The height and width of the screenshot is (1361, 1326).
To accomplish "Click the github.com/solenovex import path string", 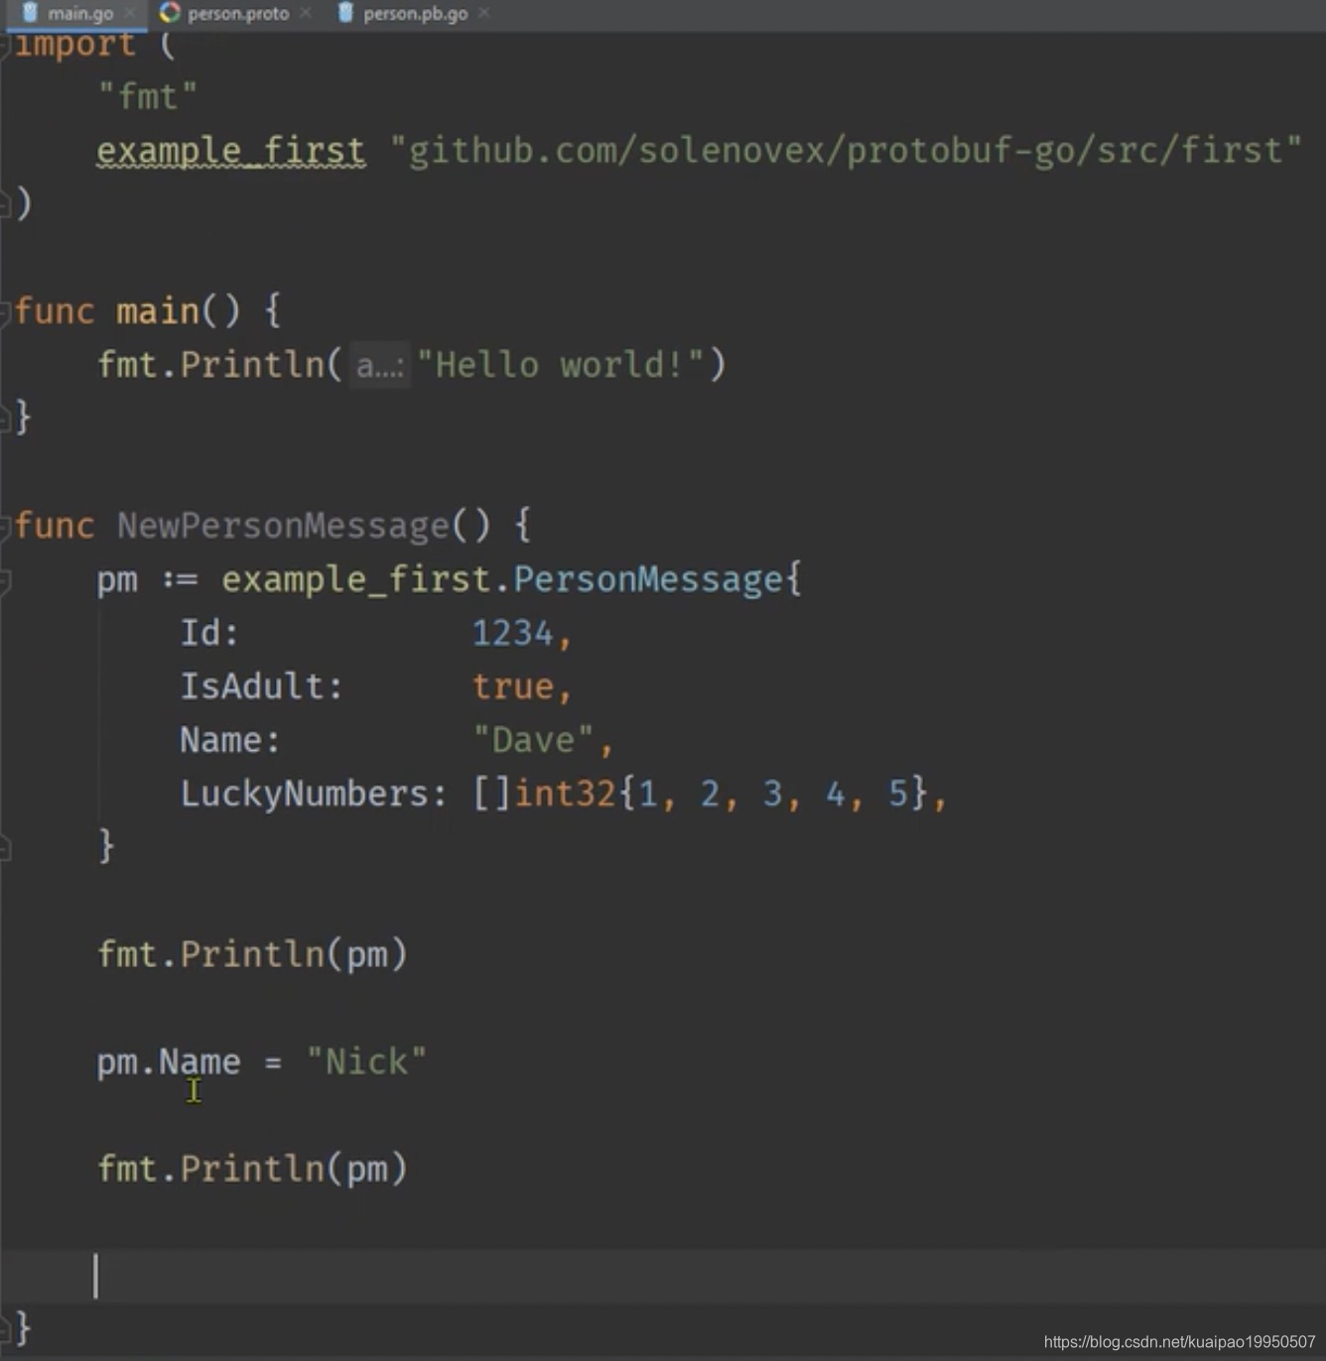I will click(844, 150).
